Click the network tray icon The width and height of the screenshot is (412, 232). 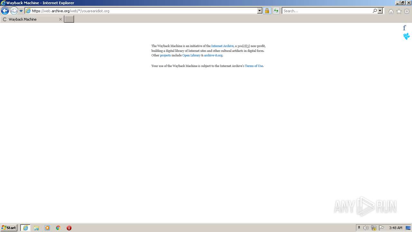[374, 228]
